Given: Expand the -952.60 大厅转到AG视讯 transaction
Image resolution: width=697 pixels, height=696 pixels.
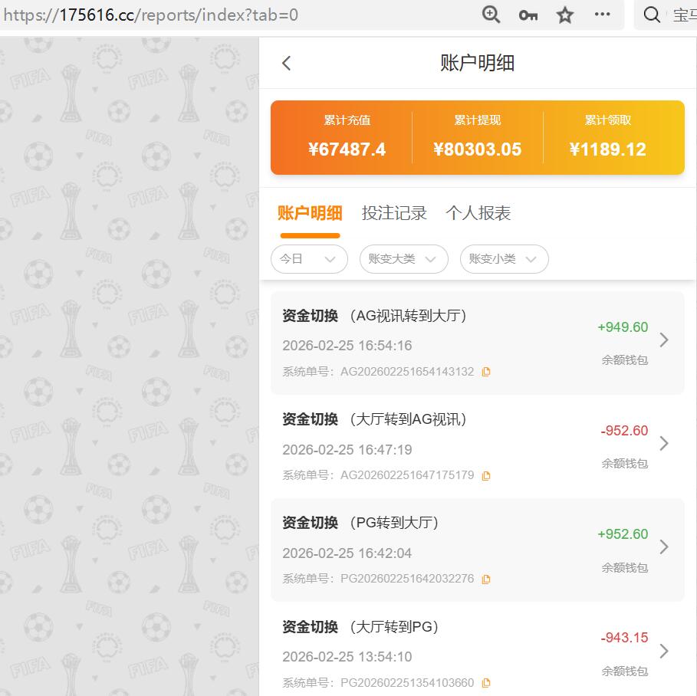Looking at the screenshot, I should point(664,443).
